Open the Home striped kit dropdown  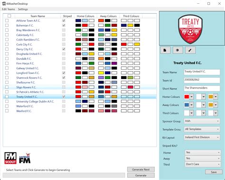click(203, 153)
